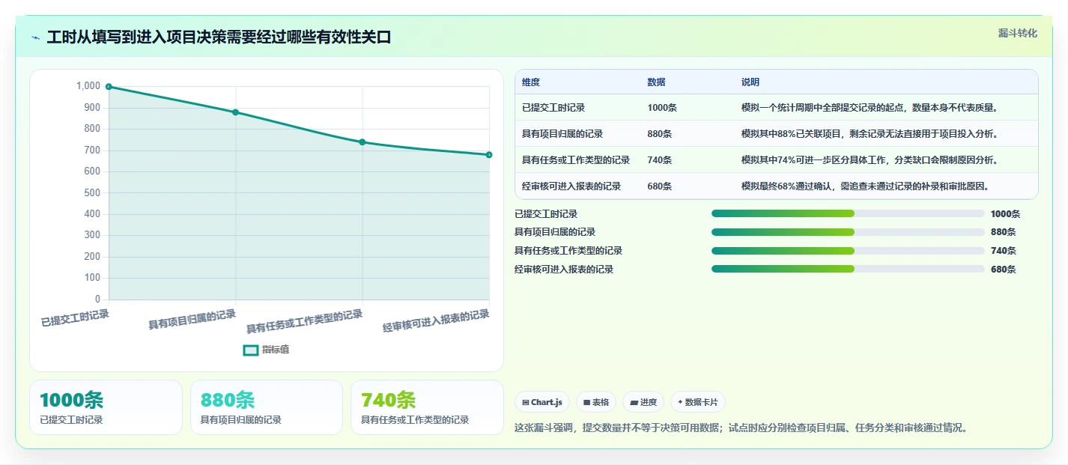Viewport: 1068px width, 465px height.
Task: Click the 维度 table column header
Action: pos(531,82)
